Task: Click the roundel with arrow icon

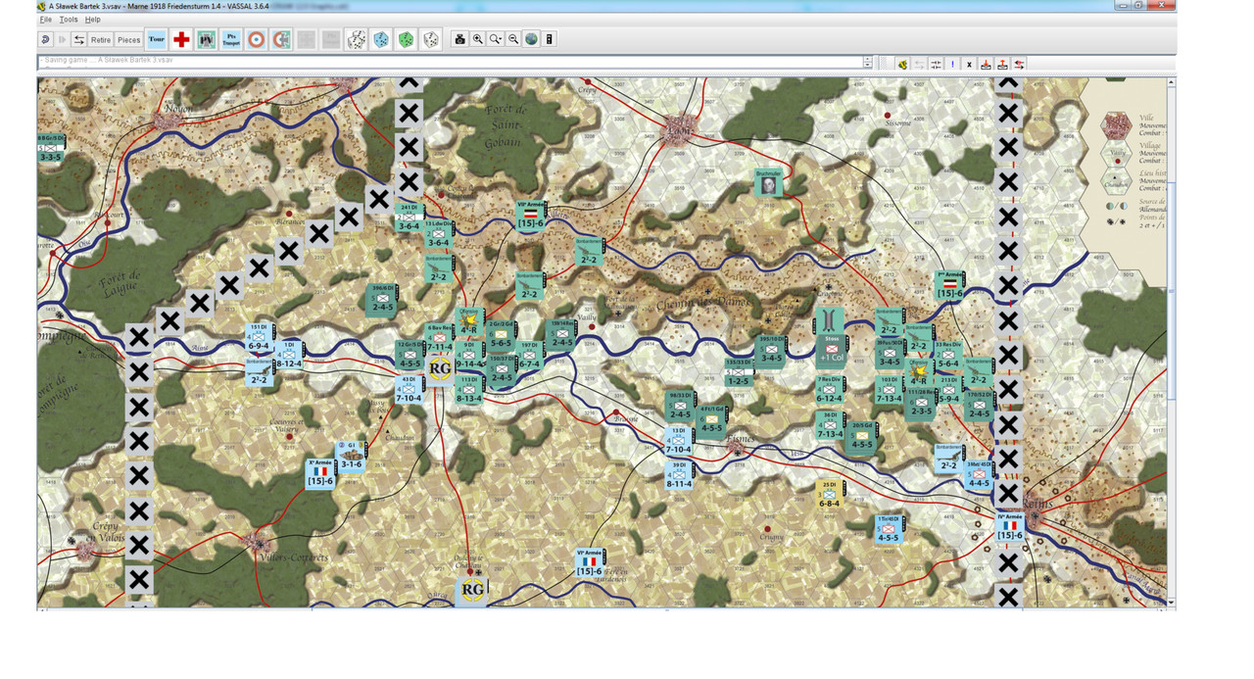Action: [281, 39]
